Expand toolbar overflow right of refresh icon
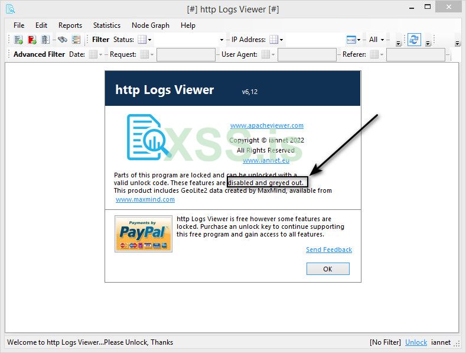The image size is (466, 353). click(x=428, y=43)
